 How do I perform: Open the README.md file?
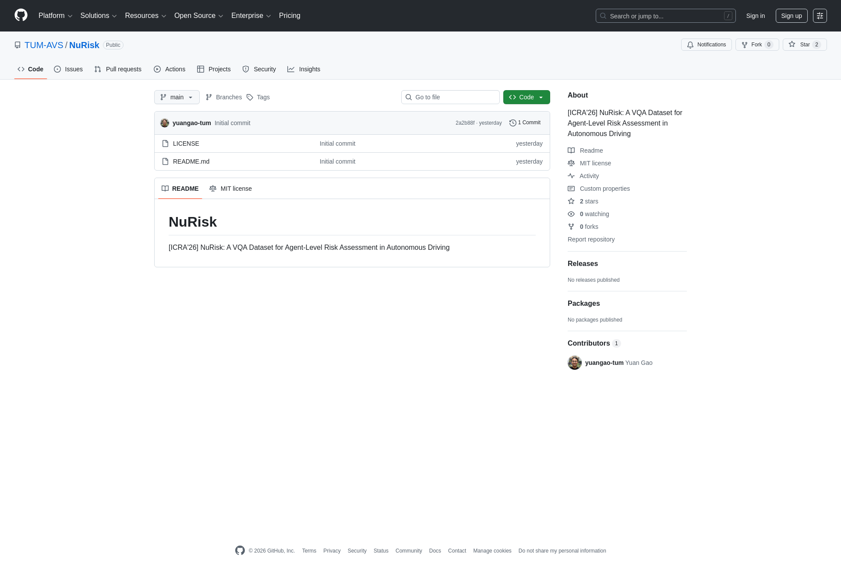191,161
